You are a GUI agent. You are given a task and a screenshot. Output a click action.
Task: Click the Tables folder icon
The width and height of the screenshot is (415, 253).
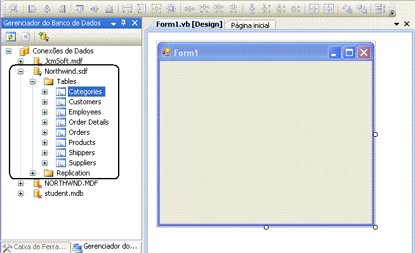coord(48,81)
